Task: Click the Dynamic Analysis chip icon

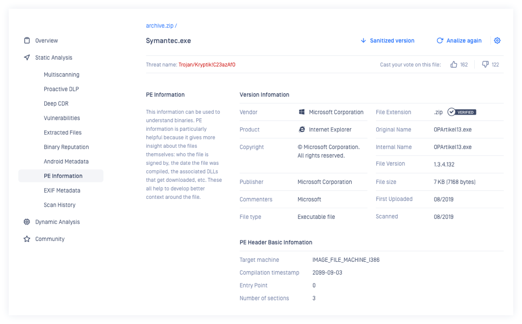Action: click(x=27, y=222)
